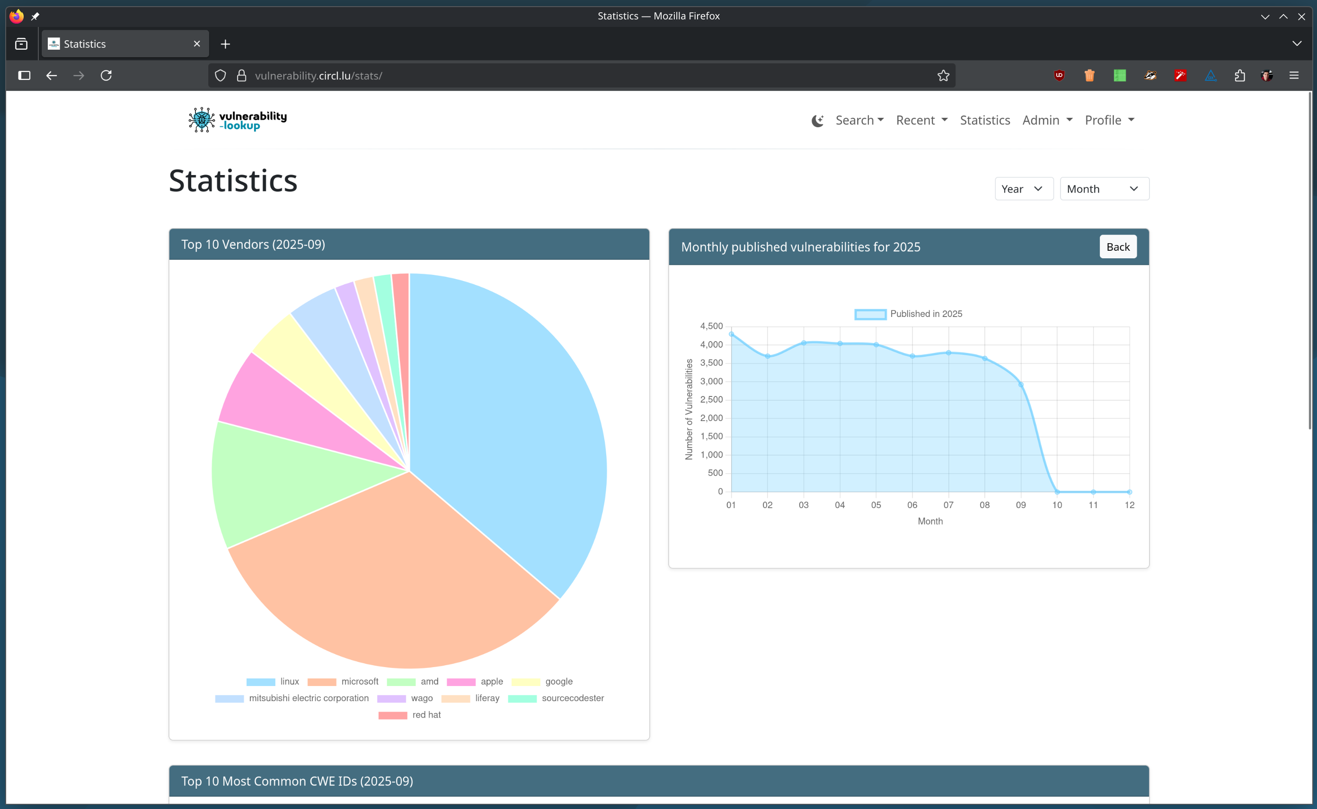Screen dimensions: 1317x809
Task: Click the Back button on the chart
Action: click(1118, 246)
